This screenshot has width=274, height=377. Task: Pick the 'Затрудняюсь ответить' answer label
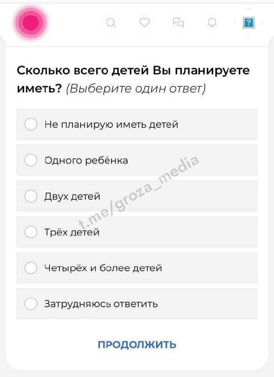[101, 304]
